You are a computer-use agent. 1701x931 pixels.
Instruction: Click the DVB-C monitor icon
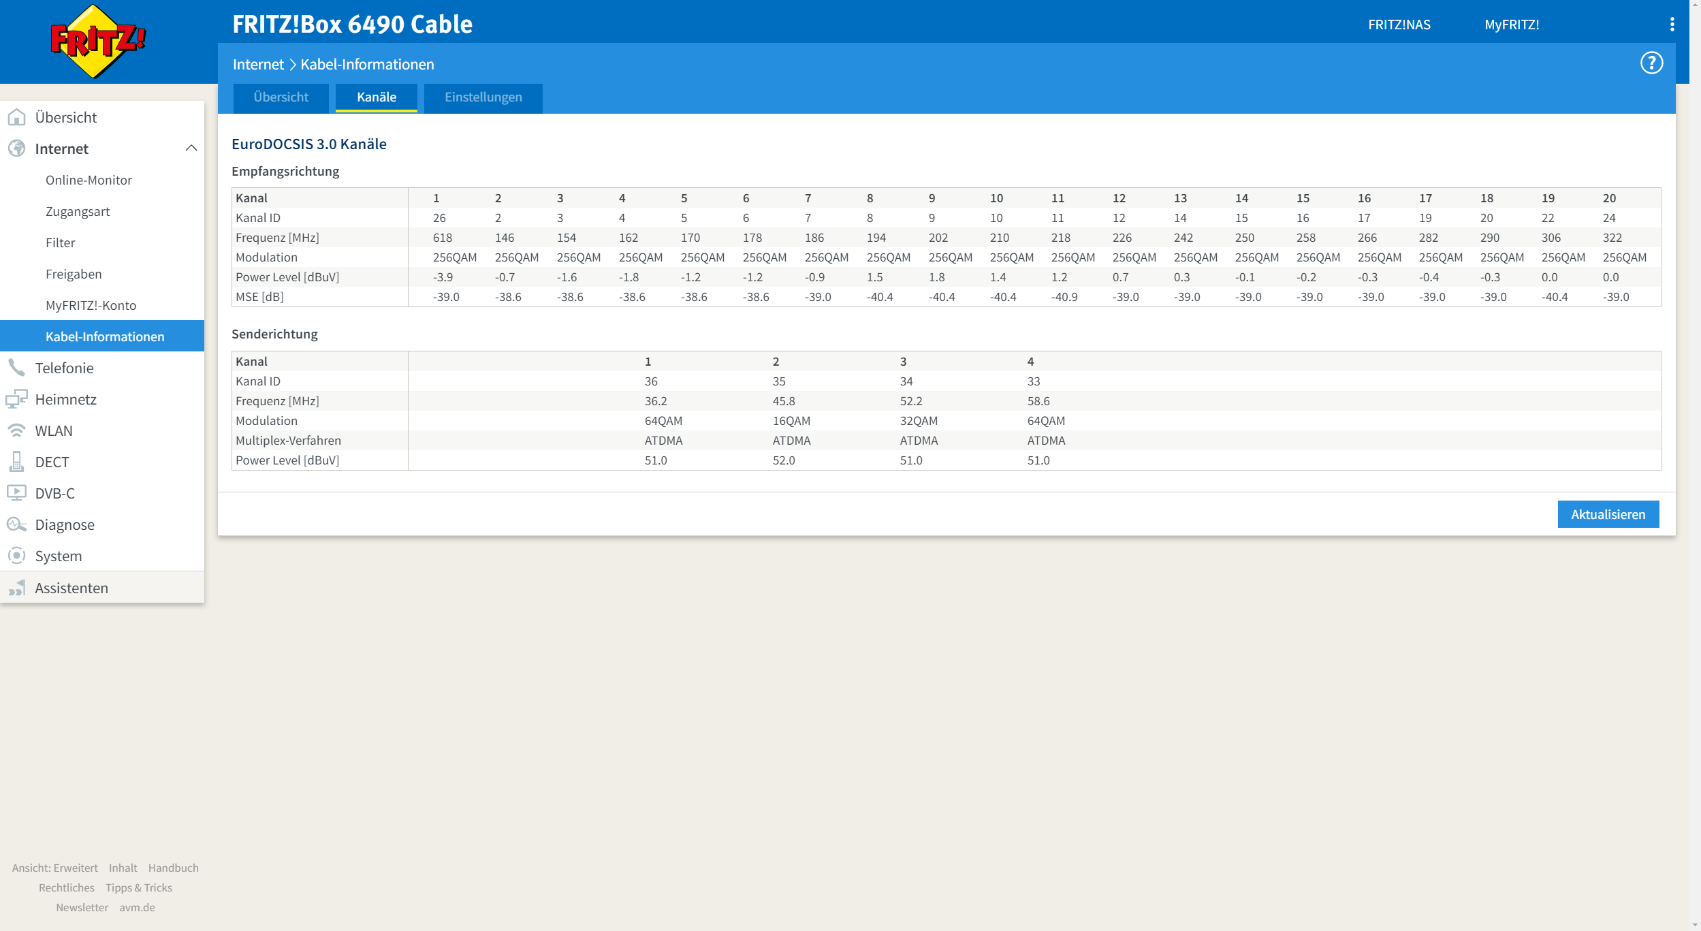[16, 492]
